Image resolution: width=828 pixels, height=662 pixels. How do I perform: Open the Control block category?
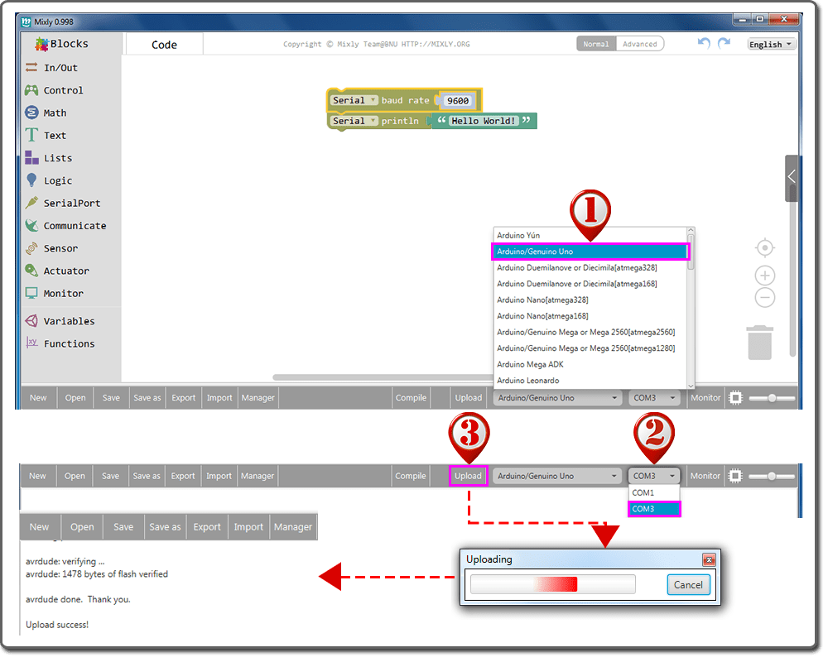pyautogui.click(x=63, y=90)
